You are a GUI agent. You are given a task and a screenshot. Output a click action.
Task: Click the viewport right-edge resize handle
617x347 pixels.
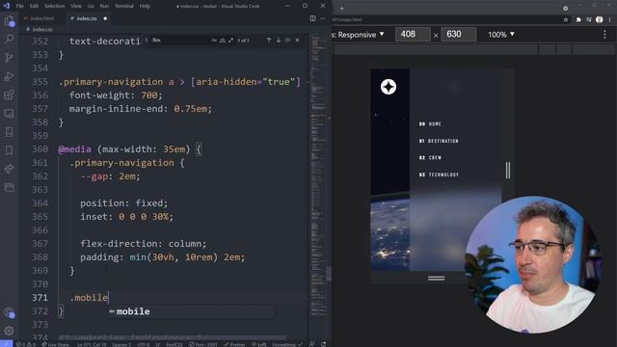click(508, 171)
